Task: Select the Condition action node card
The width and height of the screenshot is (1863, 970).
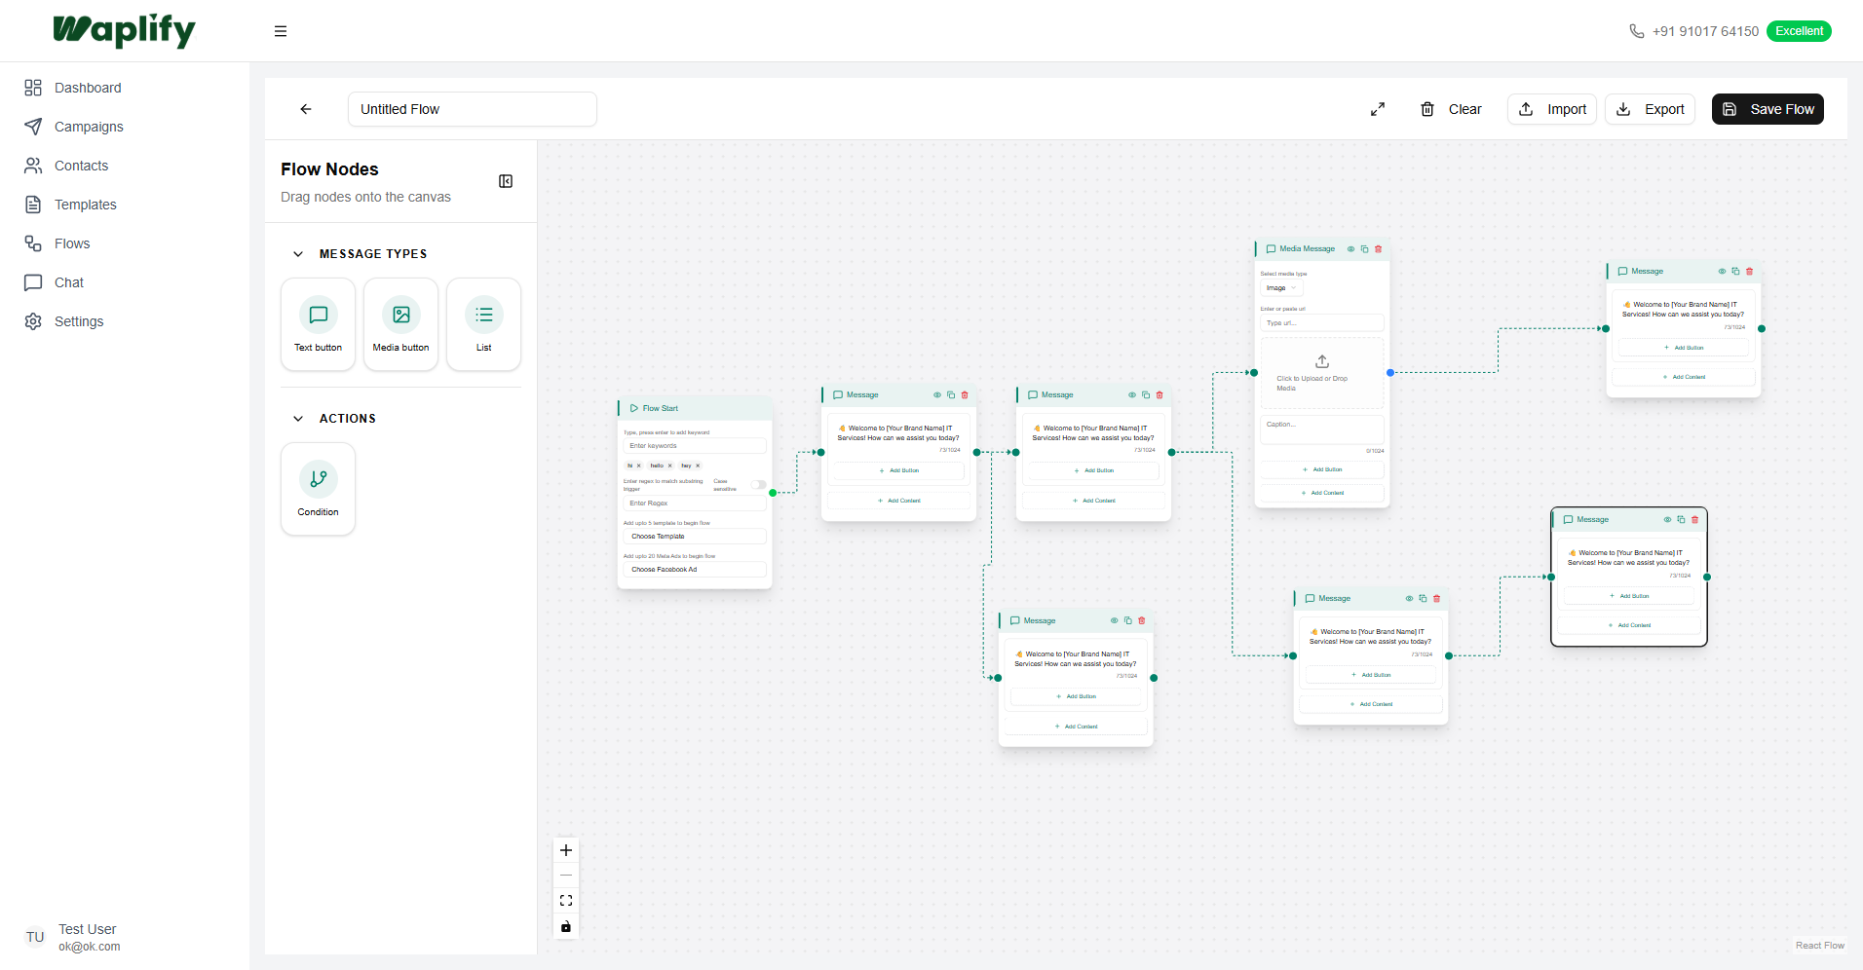Action: [x=318, y=489]
